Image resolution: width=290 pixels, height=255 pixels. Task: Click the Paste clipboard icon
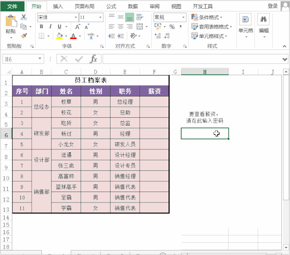tap(11, 21)
